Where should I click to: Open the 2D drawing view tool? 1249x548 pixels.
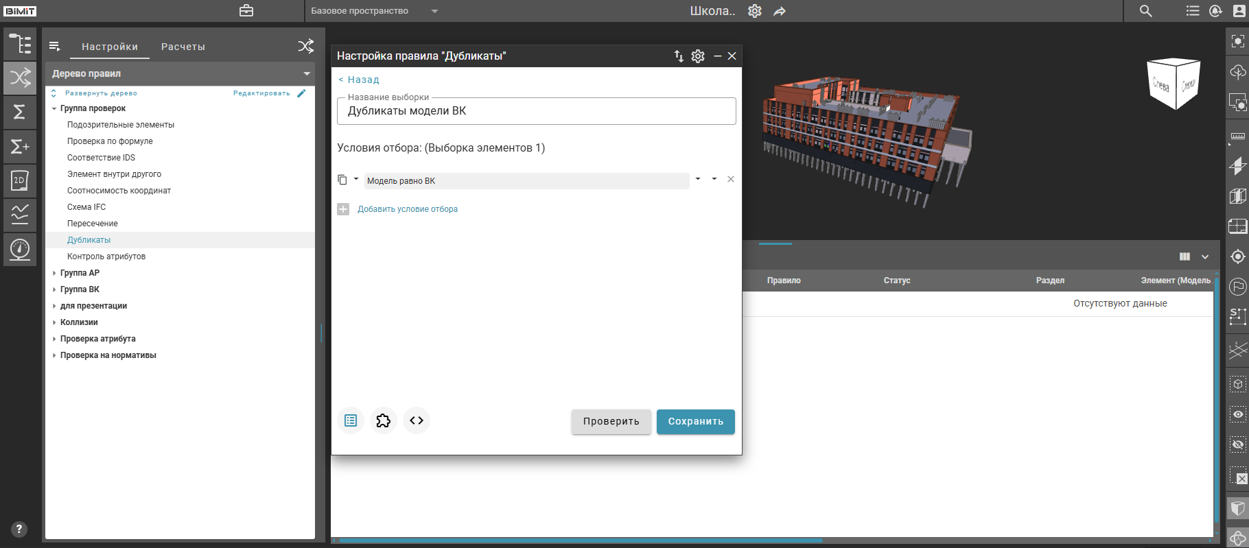pyautogui.click(x=20, y=180)
